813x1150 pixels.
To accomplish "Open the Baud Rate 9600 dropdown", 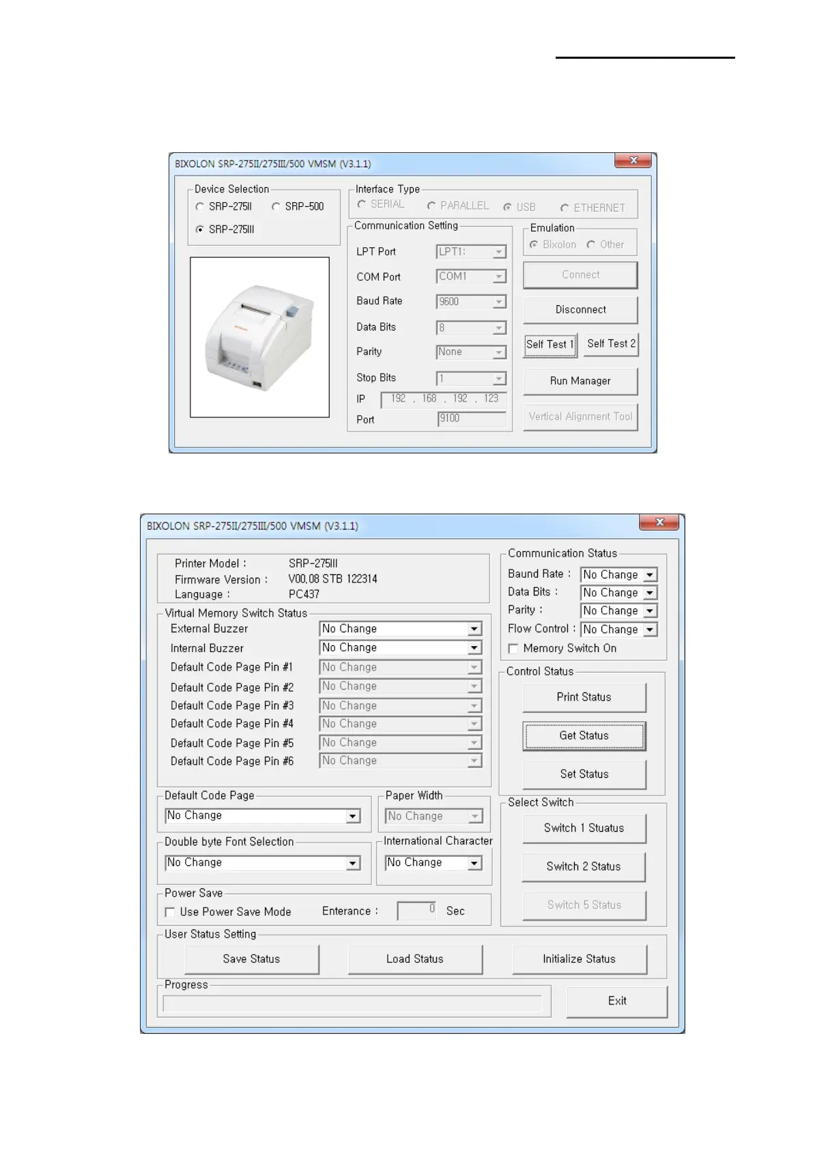I will pyautogui.click(x=471, y=302).
